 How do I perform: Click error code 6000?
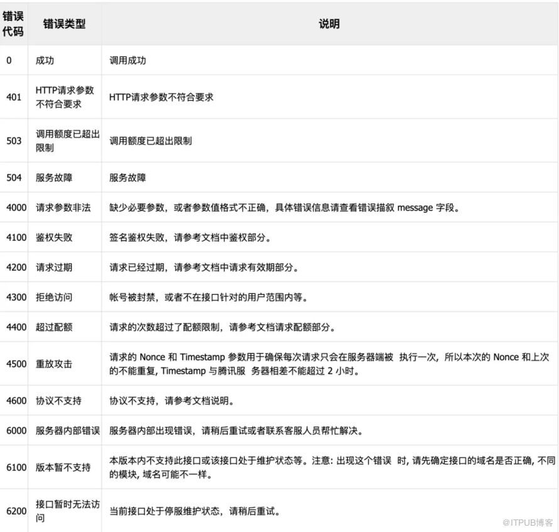click(x=16, y=431)
